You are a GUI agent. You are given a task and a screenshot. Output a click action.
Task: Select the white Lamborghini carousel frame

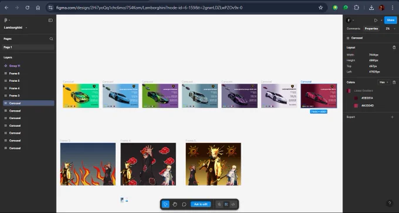[279, 96]
